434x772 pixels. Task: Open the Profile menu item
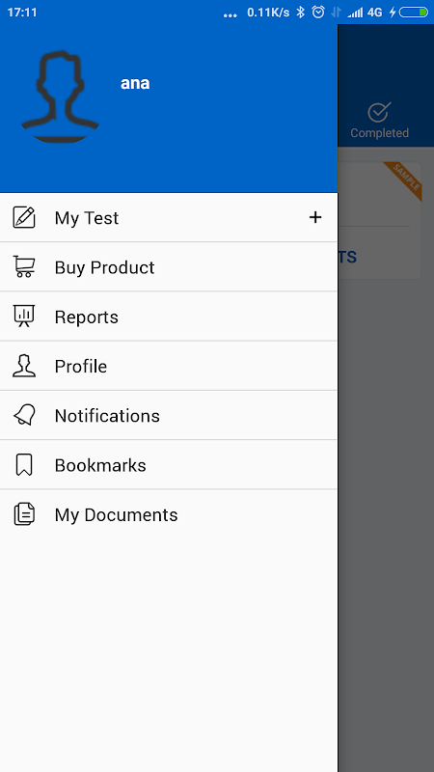[x=168, y=366]
